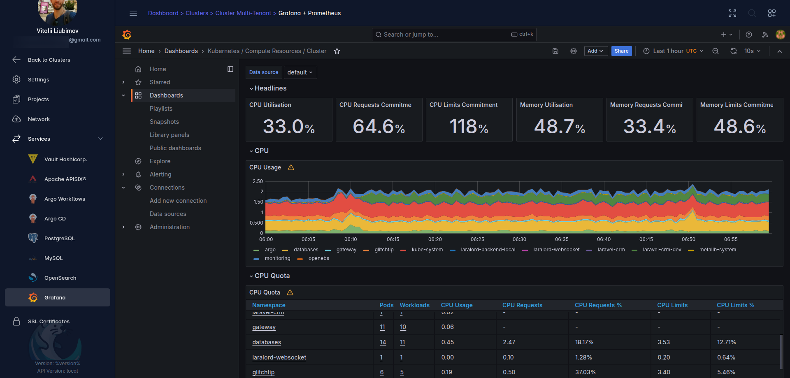Collapse the CPU row
The height and width of the screenshot is (378, 790).
tap(259, 151)
